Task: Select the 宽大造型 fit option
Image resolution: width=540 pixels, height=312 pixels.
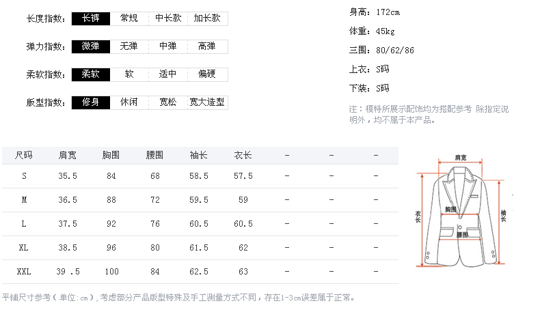Action: click(x=207, y=102)
